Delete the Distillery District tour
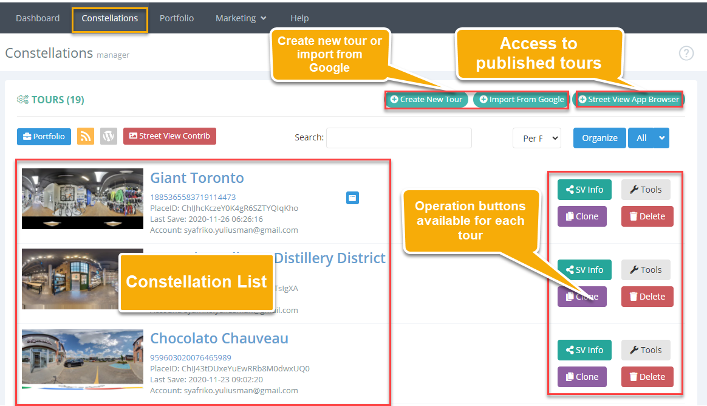707x406 pixels. pyautogui.click(x=647, y=297)
